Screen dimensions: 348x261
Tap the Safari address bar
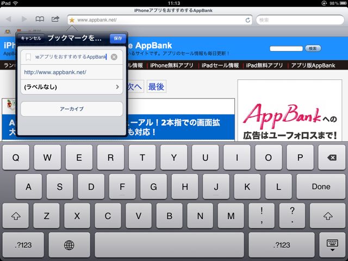(160, 20)
